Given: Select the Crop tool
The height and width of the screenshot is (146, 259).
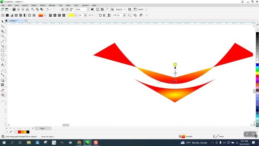Looking at the screenshot, I should (2, 32).
